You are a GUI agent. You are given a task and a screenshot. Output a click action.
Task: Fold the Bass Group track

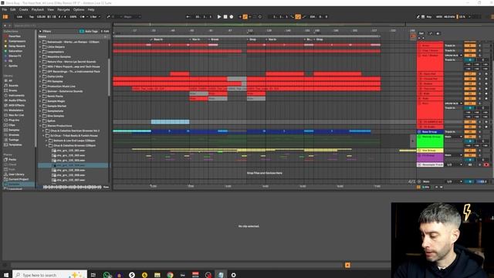click(x=419, y=132)
